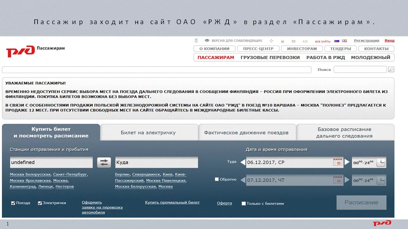Swap departure and arrival stations
This screenshot has height=229, width=408.
point(104,162)
